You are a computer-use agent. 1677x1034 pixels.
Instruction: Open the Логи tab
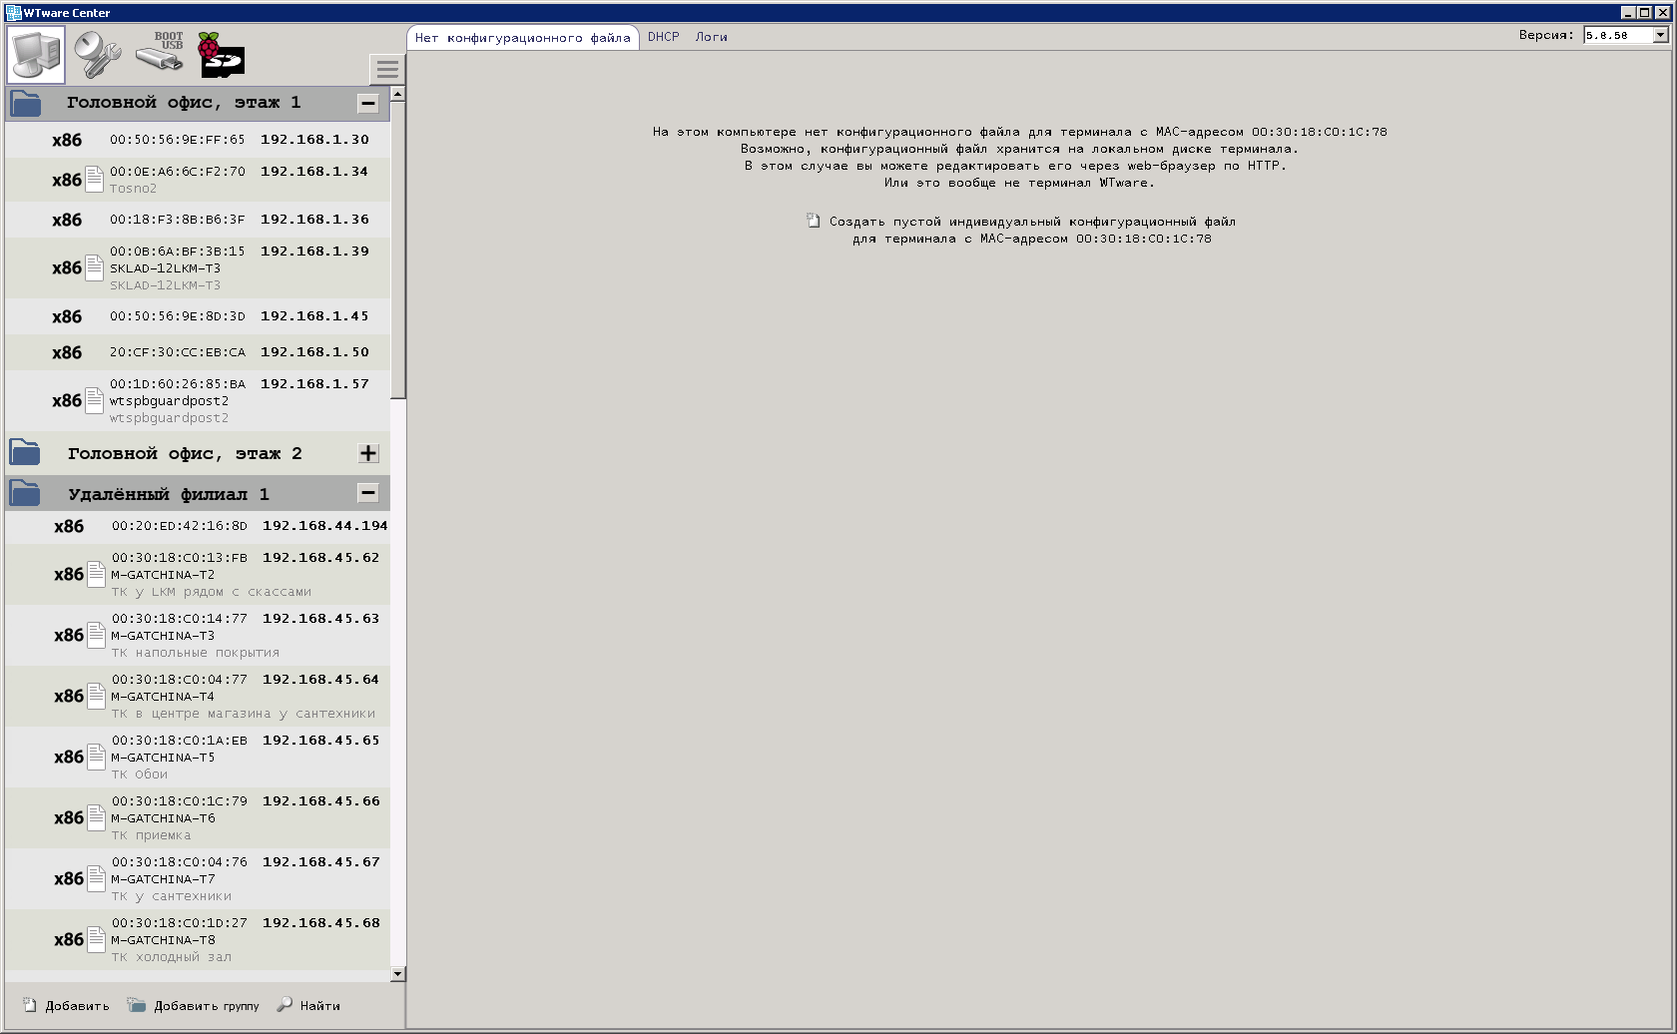coord(712,36)
